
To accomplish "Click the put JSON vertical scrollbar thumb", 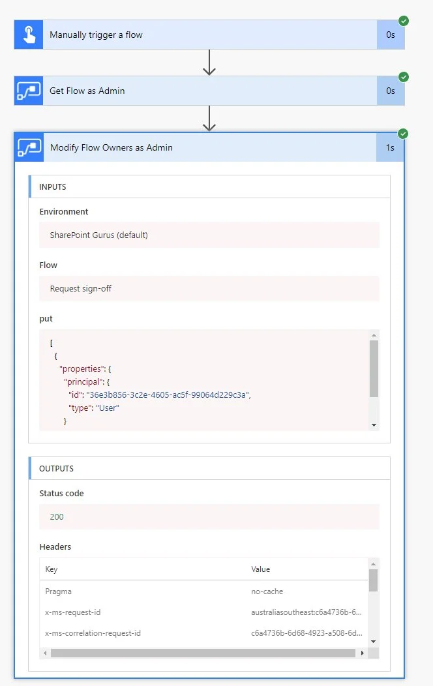I will pyautogui.click(x=374, y=368).
